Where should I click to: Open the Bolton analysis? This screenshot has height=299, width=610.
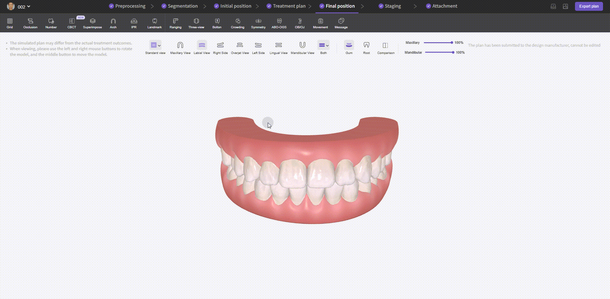coord(217,23)
